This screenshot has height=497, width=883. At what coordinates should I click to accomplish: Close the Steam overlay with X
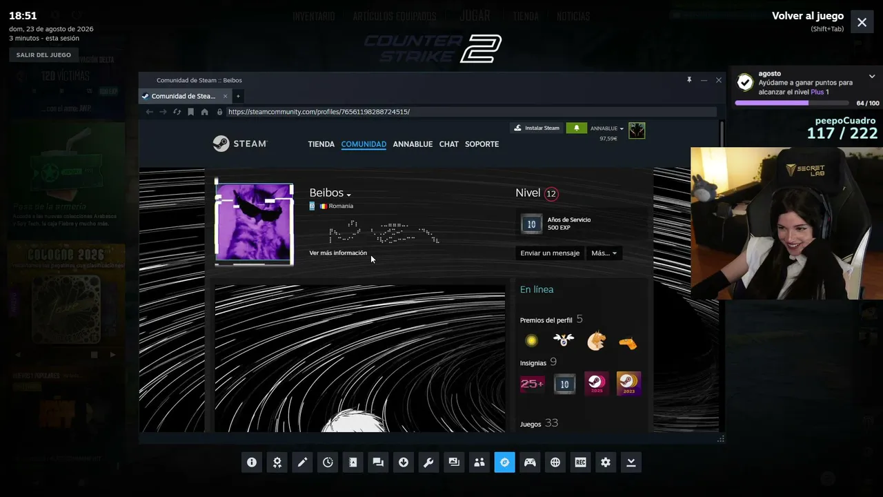point(862,22)
